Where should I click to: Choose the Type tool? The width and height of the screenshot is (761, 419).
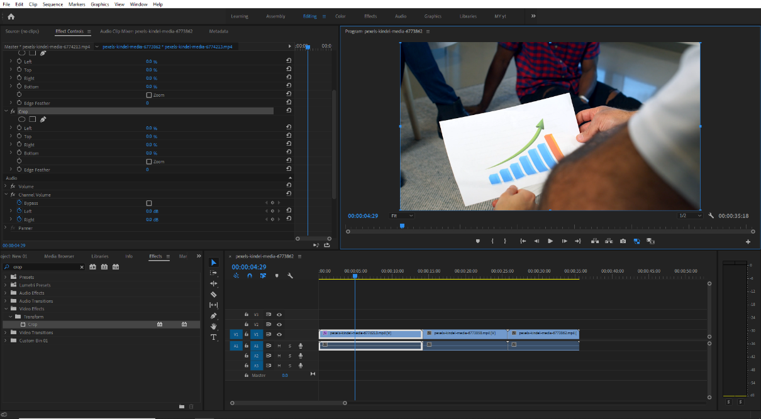(x=213, y=337)
